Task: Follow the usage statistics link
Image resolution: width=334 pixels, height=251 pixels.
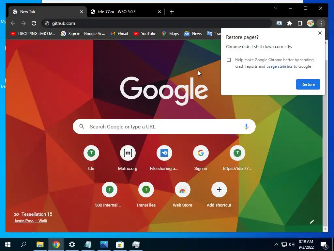Action: coord(279,66)
